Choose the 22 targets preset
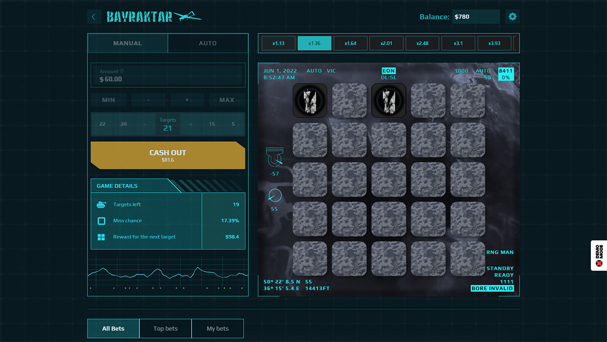 [x=102, y=124]
